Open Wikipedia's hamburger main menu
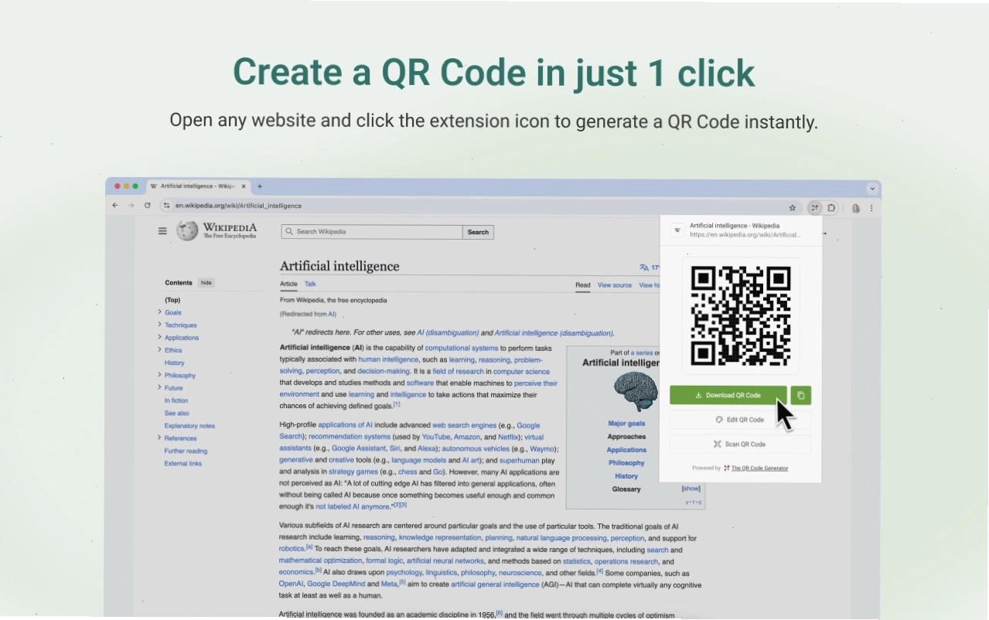The image size is (989, 620). point(162,230)
